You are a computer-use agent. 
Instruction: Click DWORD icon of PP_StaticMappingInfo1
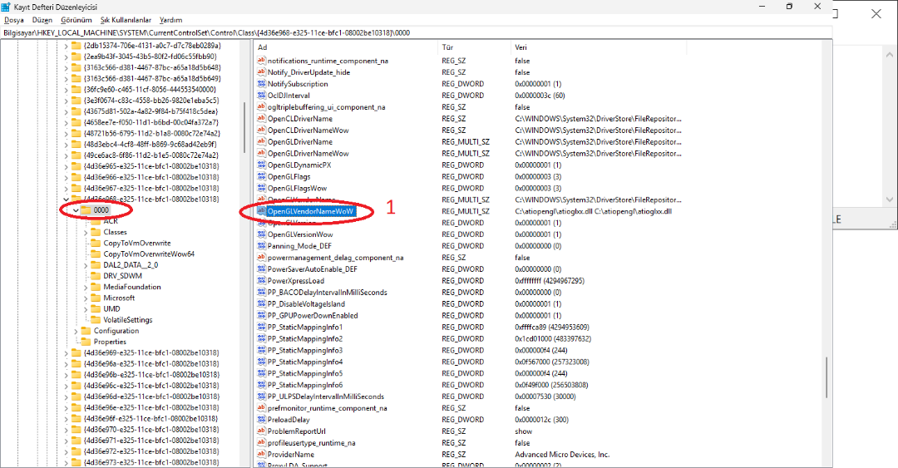262,327
